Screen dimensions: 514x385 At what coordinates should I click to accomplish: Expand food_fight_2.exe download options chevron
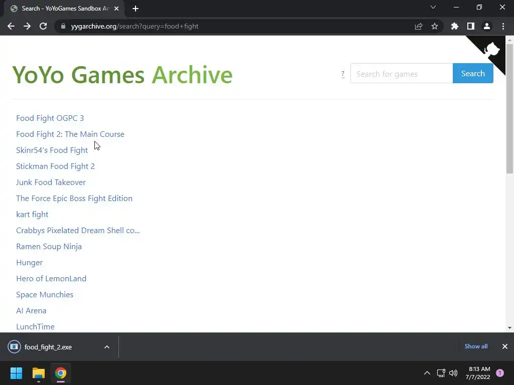(107, 347)
